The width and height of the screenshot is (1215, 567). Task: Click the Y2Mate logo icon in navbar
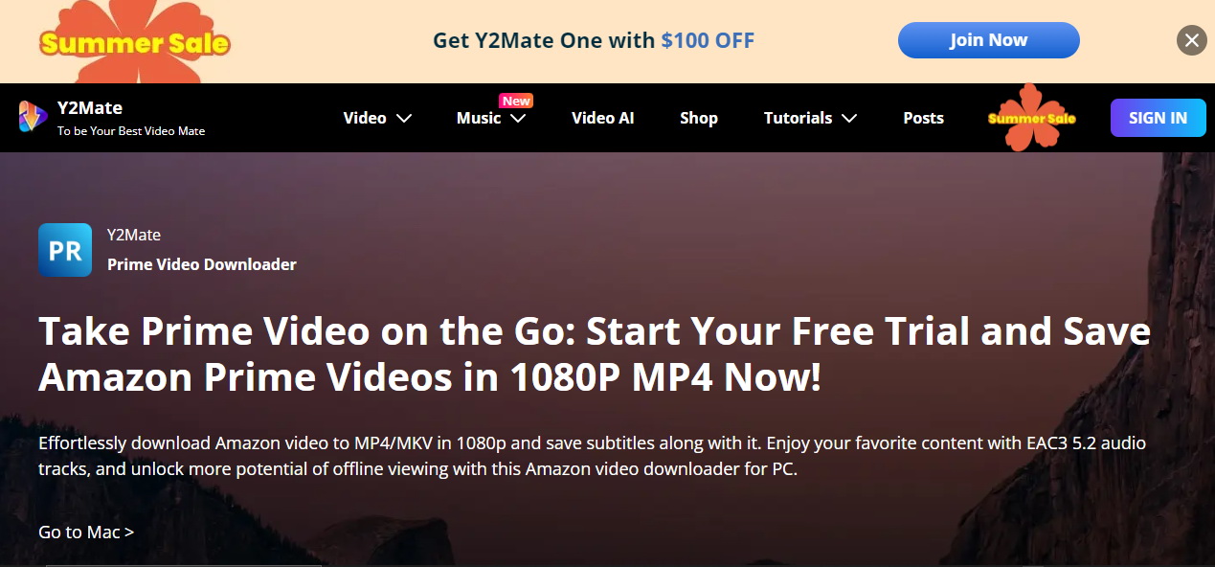tap(33, 117)
